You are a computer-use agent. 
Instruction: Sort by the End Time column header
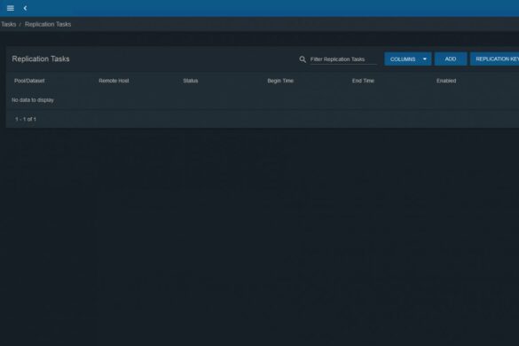coord(363,81)
